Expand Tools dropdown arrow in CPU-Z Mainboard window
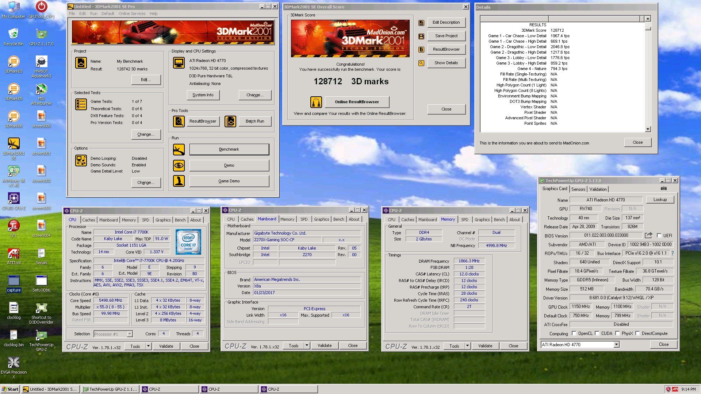 (x=307, y=345)
